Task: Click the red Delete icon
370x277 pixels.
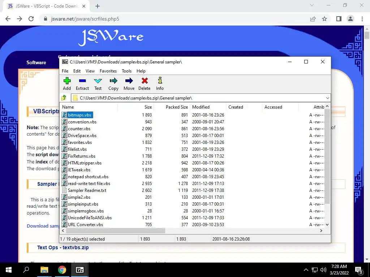Action: 145,81
